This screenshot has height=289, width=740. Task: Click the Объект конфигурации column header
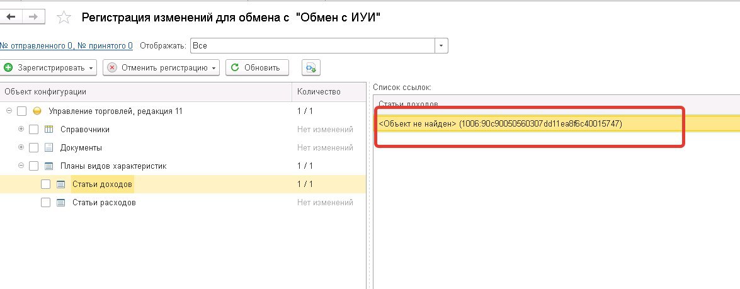[146, 92]
